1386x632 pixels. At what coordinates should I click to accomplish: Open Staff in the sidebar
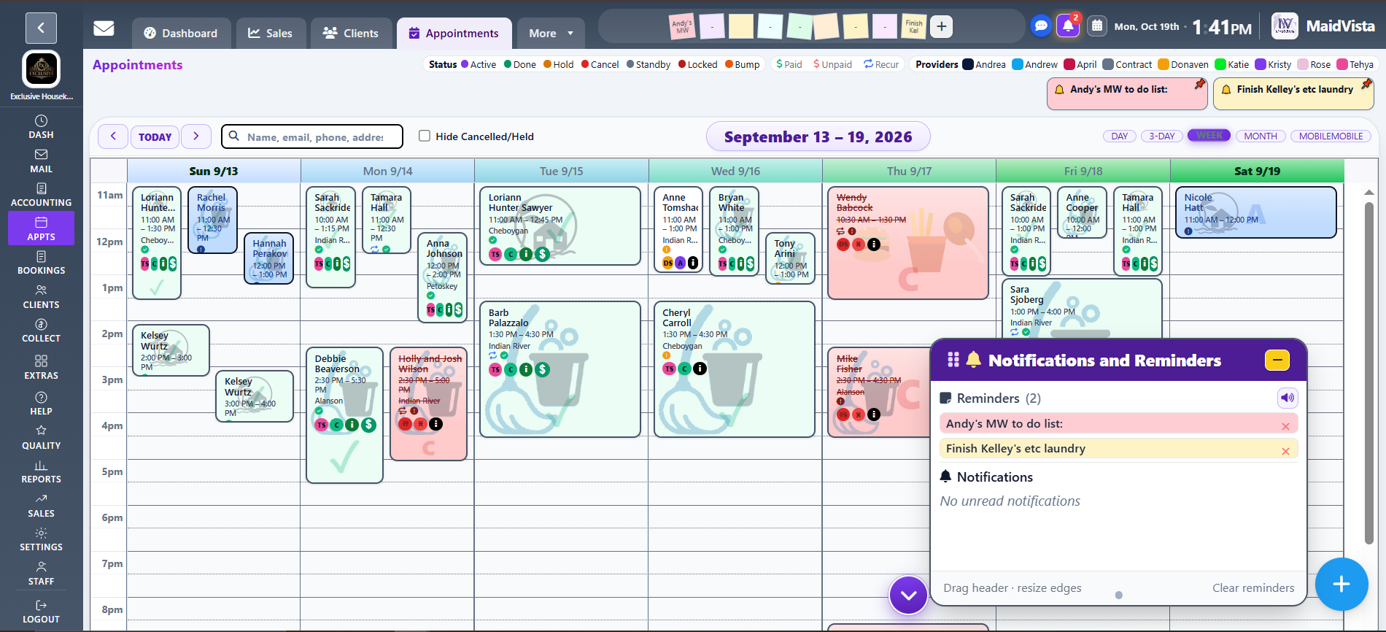41,574
